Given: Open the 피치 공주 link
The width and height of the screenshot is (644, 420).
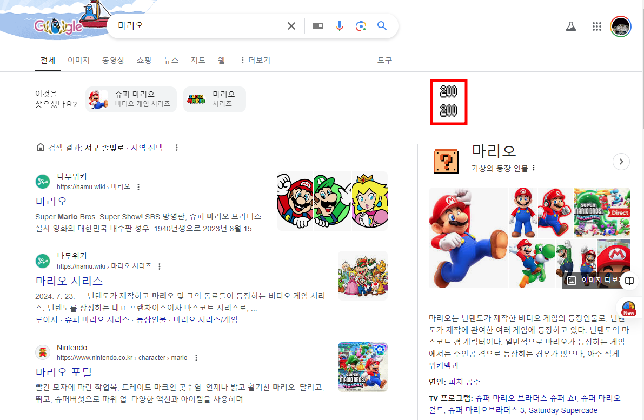Looking at the screenshot, I should click(x=464, y=382).
